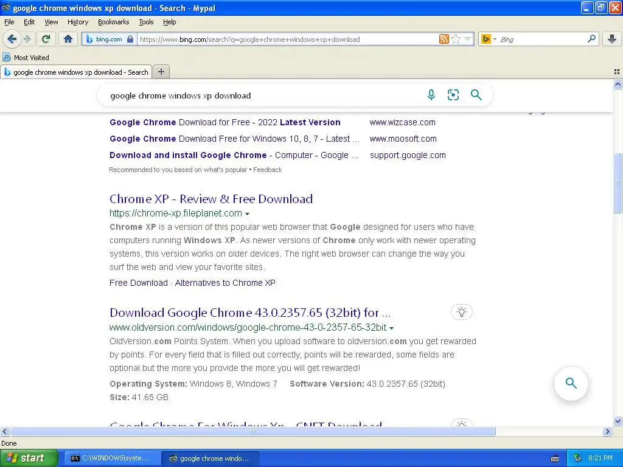Click the search bar magnifier icon
This screenshot has height=467, width=623.
(x=591, y=39)
